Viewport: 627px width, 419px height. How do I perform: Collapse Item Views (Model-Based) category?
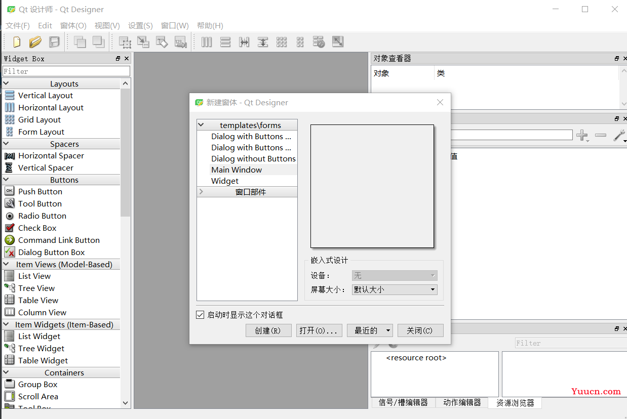coord(7,264)
